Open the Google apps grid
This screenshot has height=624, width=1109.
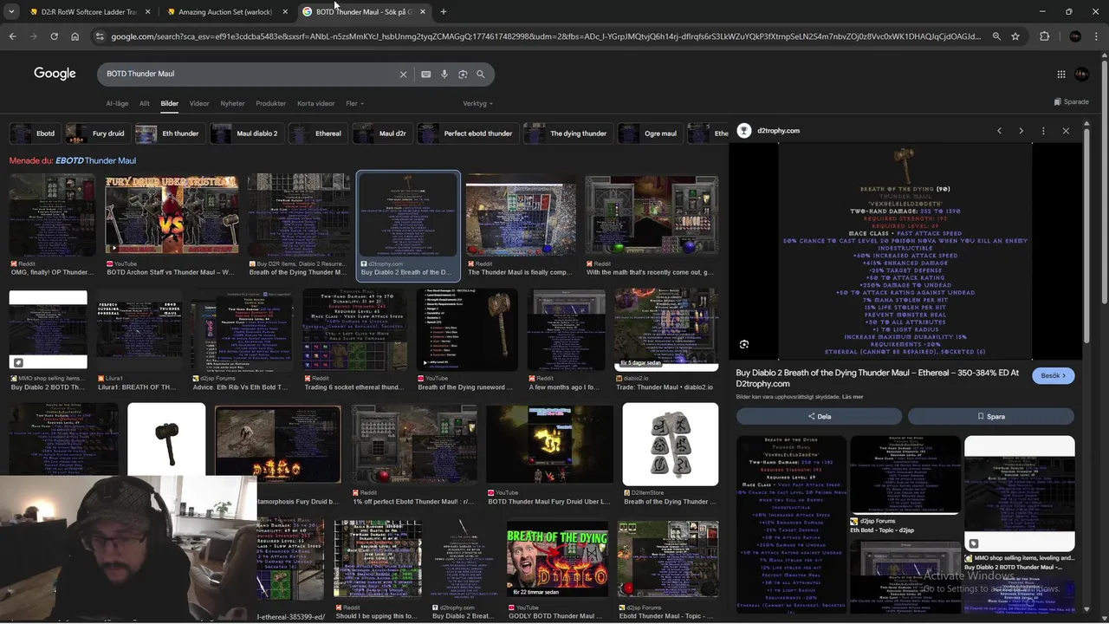point(1061,75)
